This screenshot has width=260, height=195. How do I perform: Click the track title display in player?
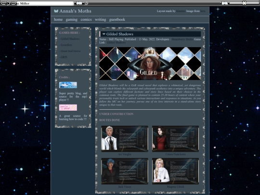[45, 3]
